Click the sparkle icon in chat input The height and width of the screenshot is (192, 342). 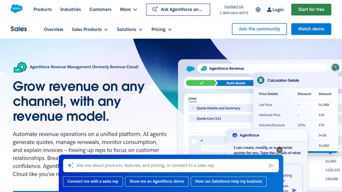[70, 165]
